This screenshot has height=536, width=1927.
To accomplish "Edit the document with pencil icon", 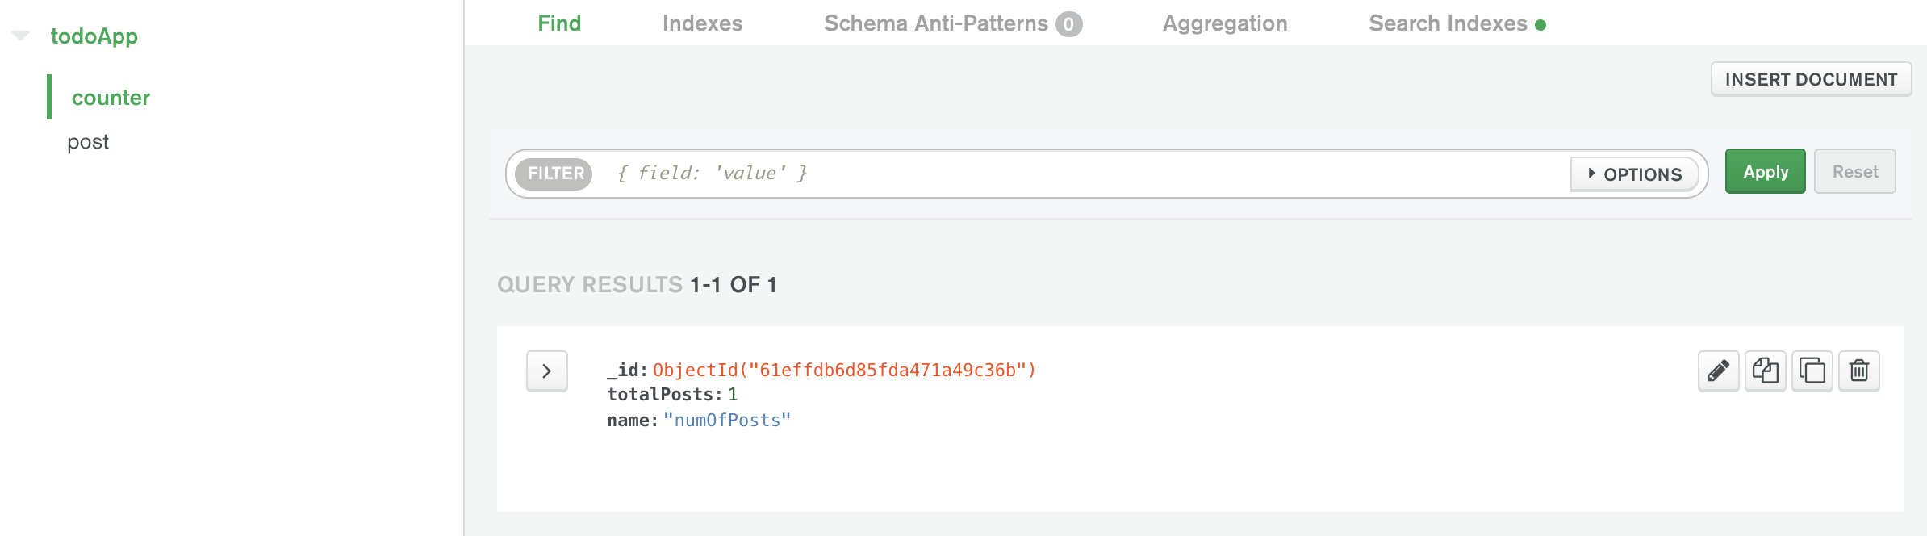I will (x=1718, y=371).
